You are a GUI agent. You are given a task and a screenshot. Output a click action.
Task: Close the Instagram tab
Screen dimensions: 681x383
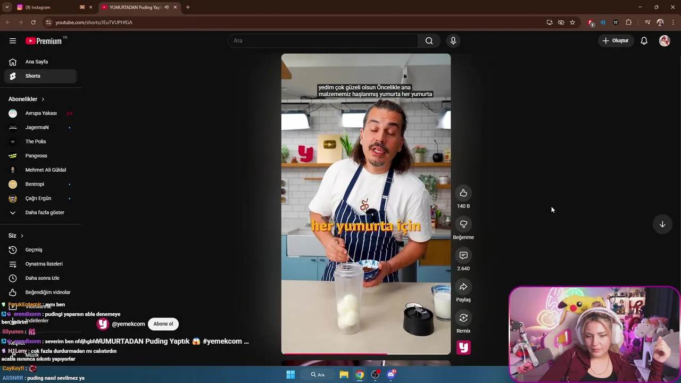(91, 7)
